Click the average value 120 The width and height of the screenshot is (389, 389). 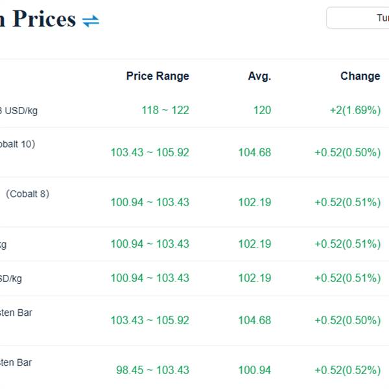[262, 110]
